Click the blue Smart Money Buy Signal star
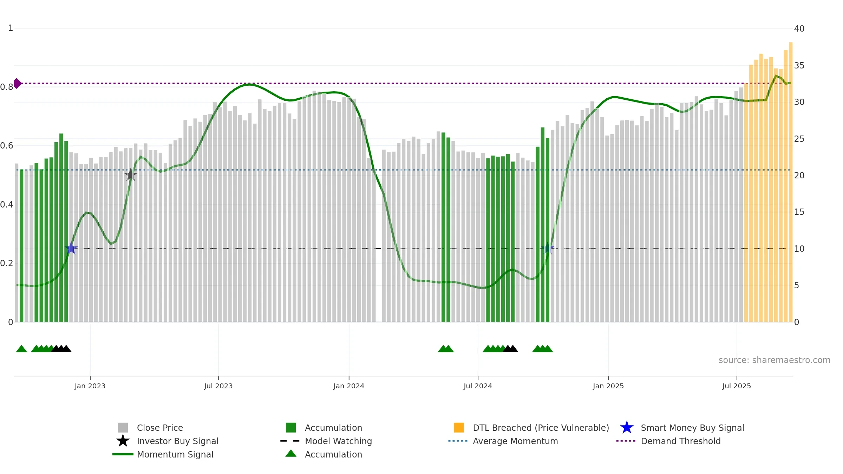 pyautogui.click(x=627, y=428)
